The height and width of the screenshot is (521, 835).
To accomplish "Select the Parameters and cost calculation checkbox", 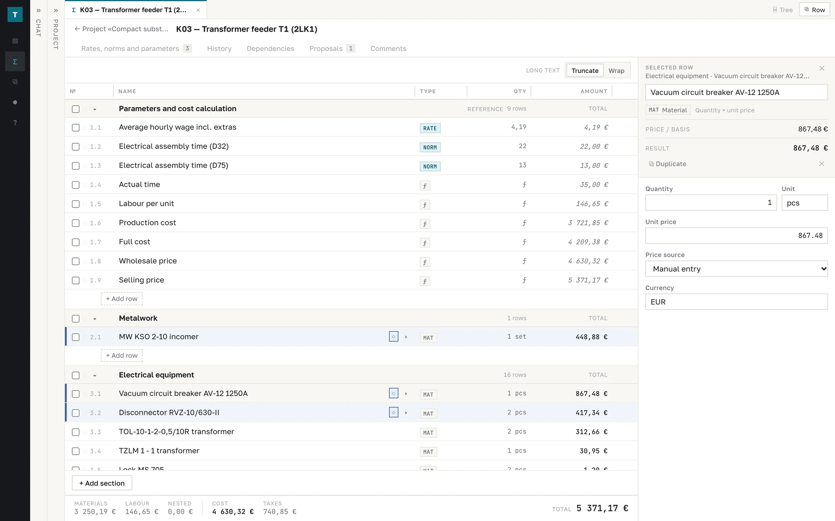I will click(x=76, y=109).
